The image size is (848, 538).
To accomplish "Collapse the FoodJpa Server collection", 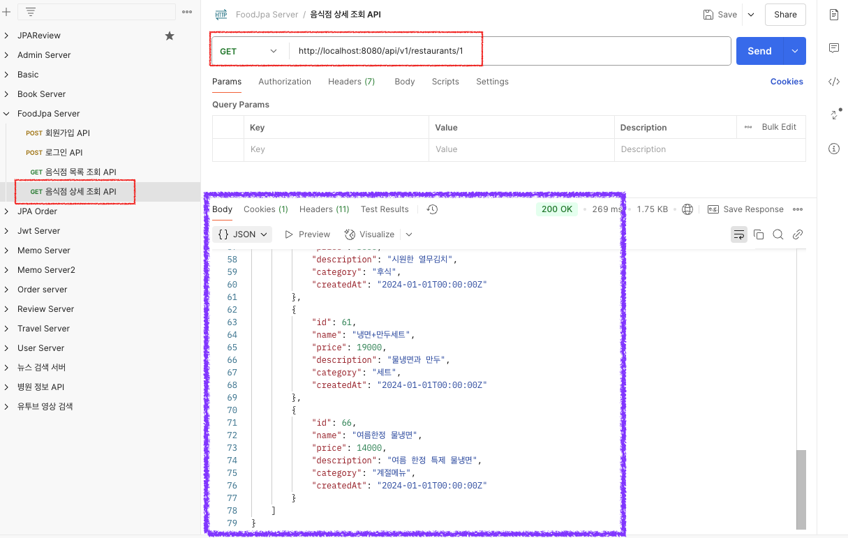I will (x=6, y=114).
